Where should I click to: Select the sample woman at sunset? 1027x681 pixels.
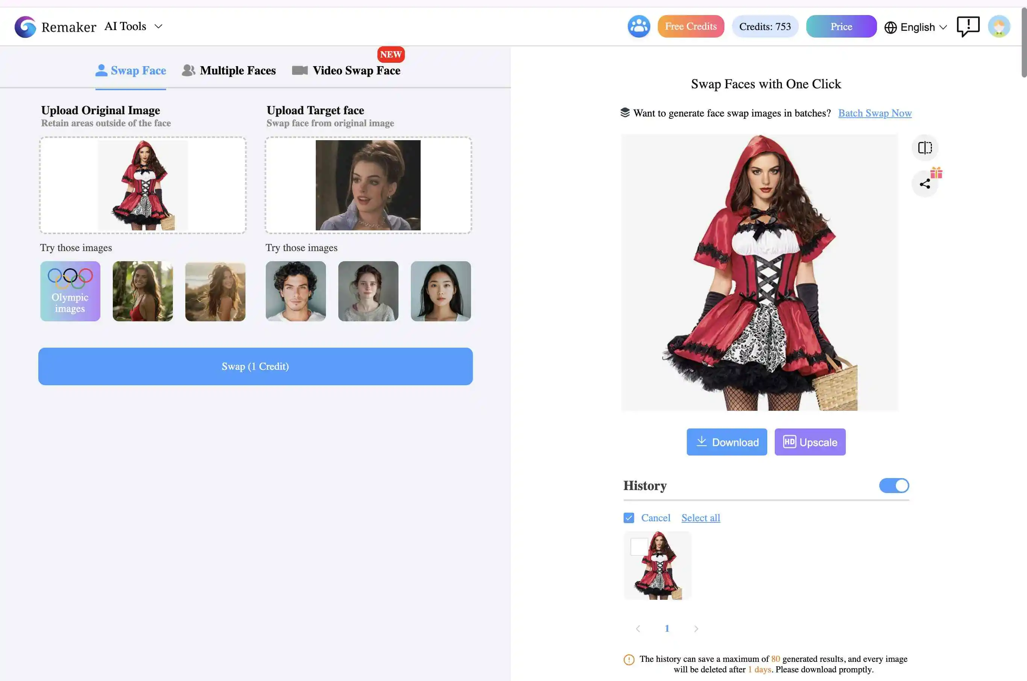(x=215, y=291)
